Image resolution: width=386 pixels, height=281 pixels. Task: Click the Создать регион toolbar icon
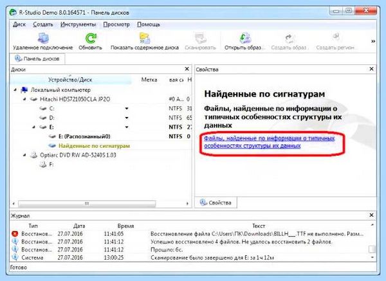point(335,38)
